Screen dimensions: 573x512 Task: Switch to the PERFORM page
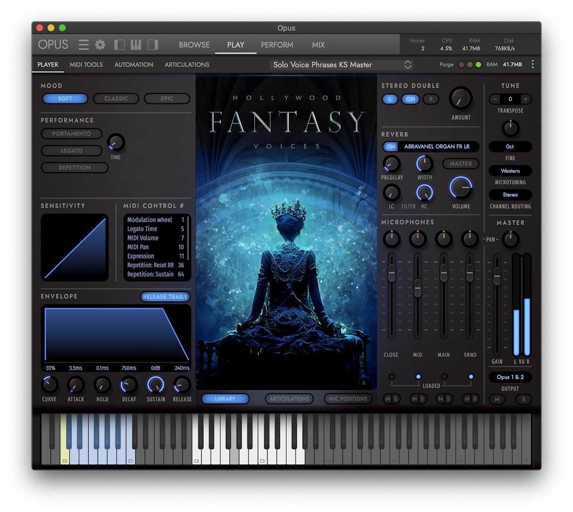[277, 45]
